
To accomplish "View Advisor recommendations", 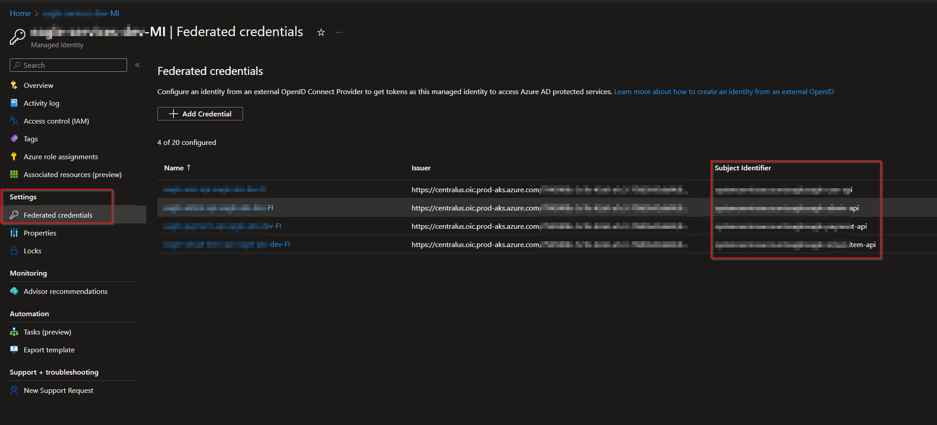I will click(66, 291).
